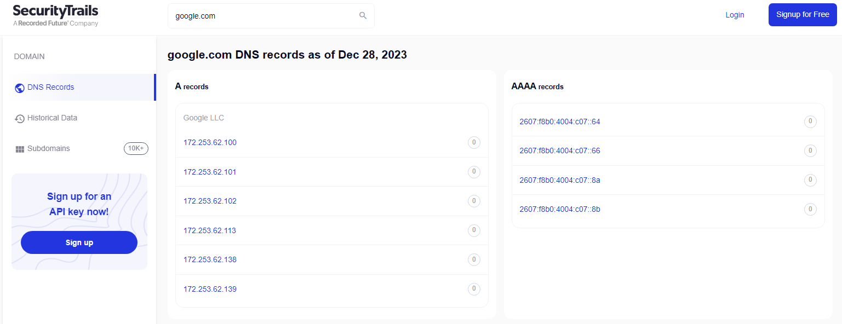842x324 pixels.
Task: Click the 10K+ subdomains badge
Action: [136, 148]
